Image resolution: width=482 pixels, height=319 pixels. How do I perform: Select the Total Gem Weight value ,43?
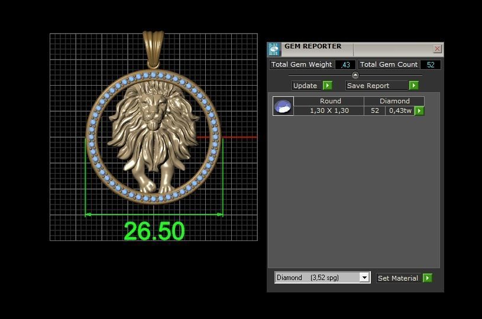point(345,65)
